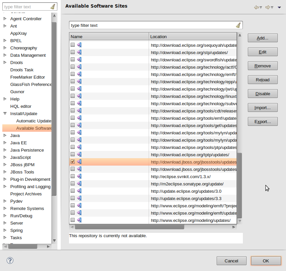Enable the modeling/updates site checkbox
This screenshot has height=271, width=286.
(73, 220)
